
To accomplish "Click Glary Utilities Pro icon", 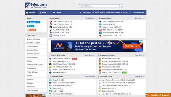I will [100, 21].
